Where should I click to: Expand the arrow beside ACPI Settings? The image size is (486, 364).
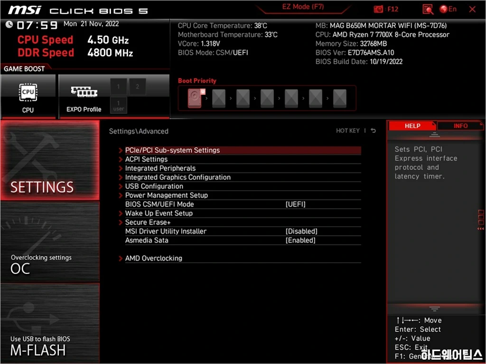click(121, 159)
